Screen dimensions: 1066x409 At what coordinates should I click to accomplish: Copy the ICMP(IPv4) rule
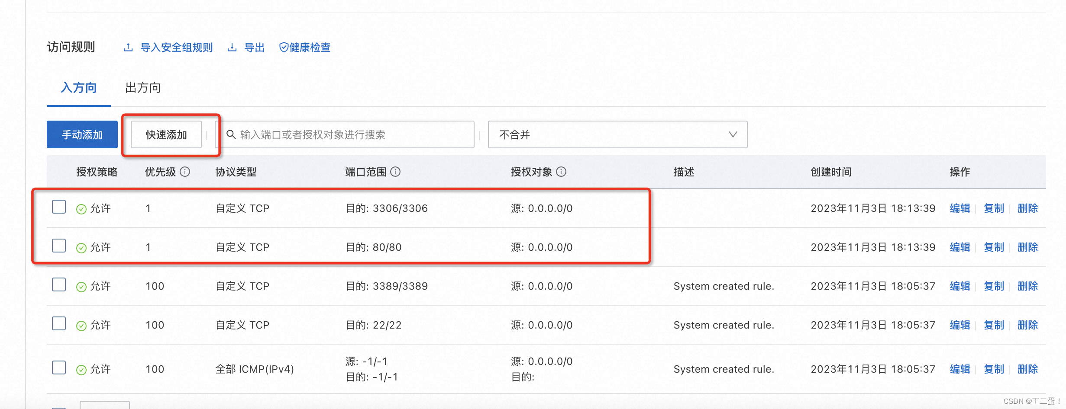coord(994,369)
